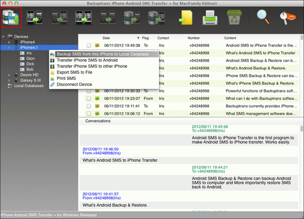Choose Export SMS to File

(104, 72)
